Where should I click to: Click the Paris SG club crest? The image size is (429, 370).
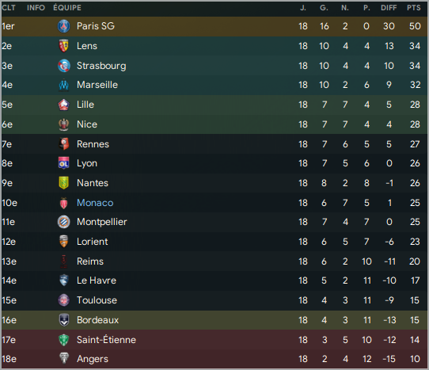tap(64, 26)
